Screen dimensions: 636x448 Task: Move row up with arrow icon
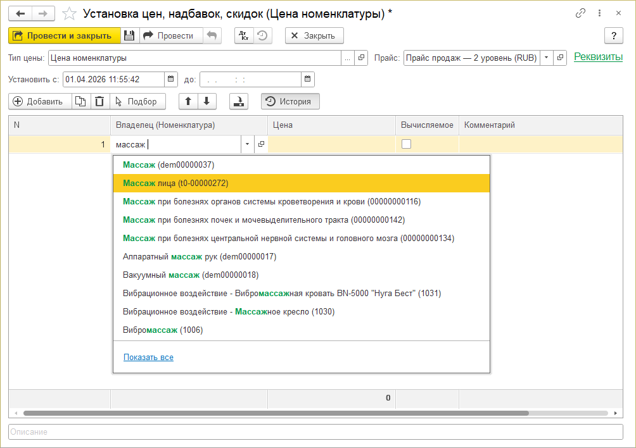[188, 101]
